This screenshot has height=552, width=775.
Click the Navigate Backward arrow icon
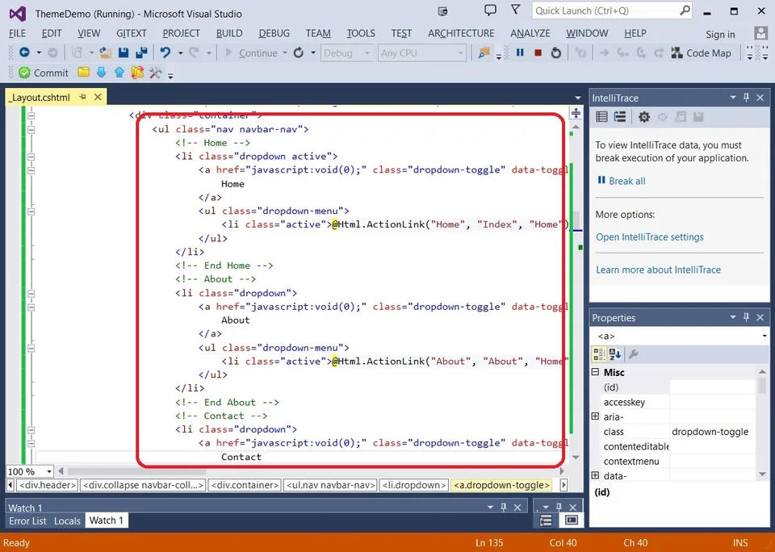(x=24, y=52)
